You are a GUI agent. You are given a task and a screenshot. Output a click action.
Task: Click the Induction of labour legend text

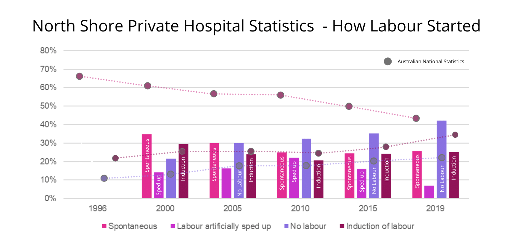point(380,226)
